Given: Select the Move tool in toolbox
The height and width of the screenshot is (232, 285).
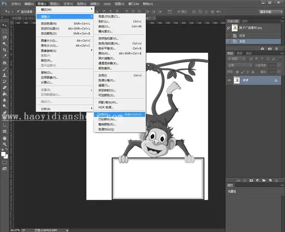Looking at the screenshot, I should coord(5,25).
